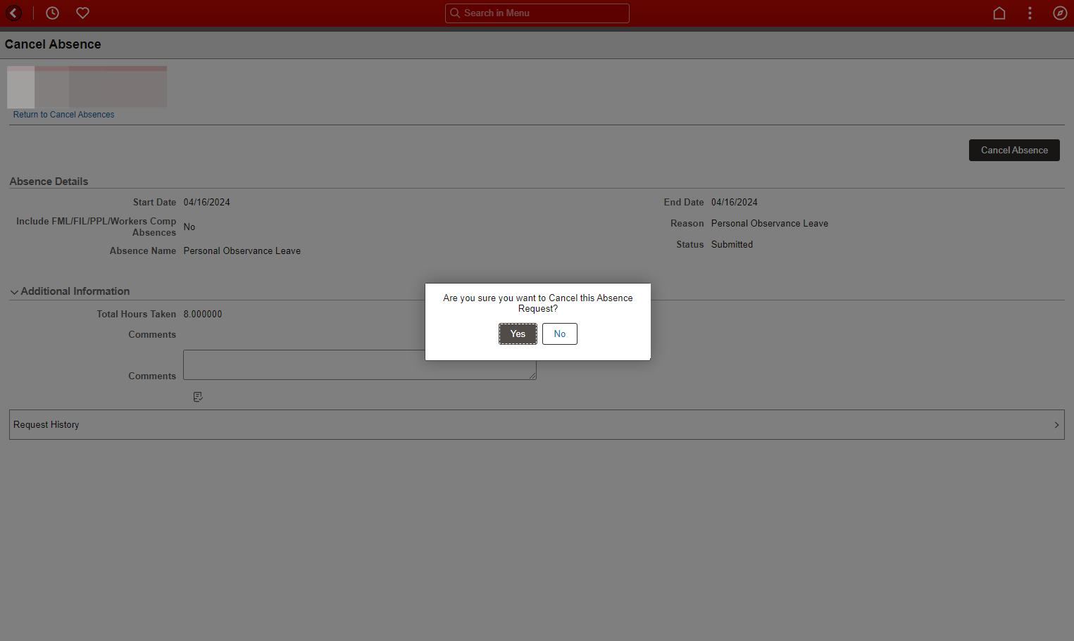Dismiss the dialog with the No button
This screenshot has width=1074, height=641.
[560, 334]
